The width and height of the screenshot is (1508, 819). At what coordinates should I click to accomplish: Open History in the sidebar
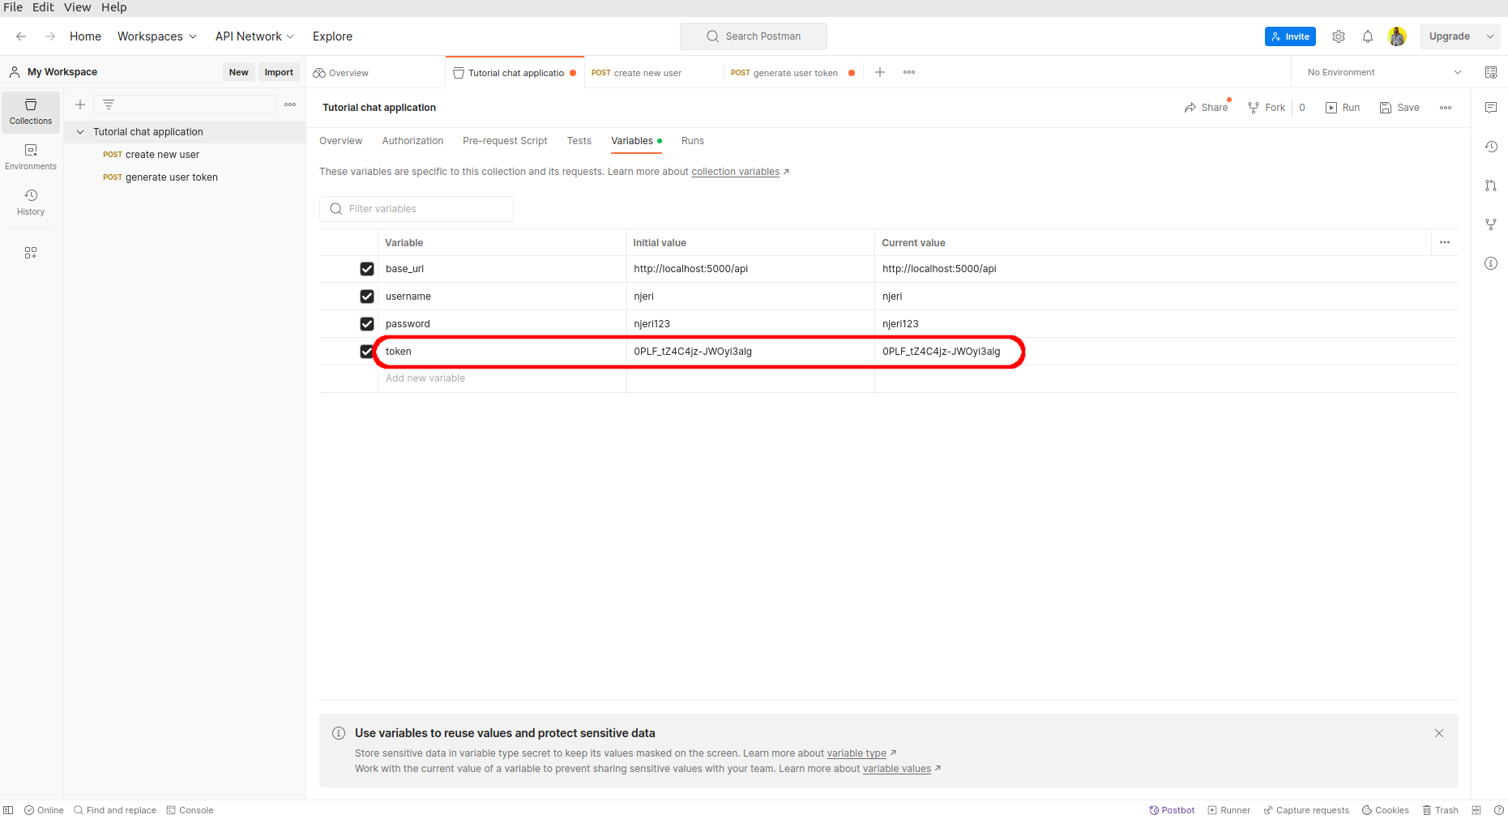(x=31, y=203)
